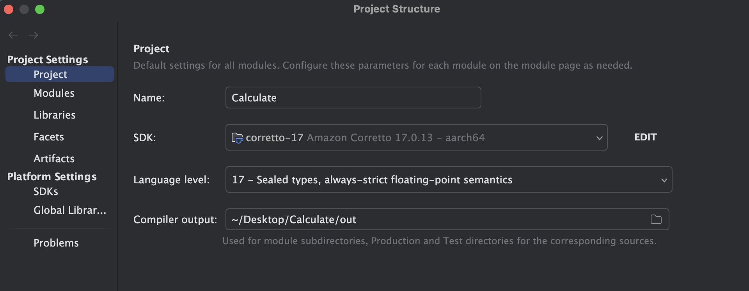Open the Language level dropdown
749x291 pixels.
(664, 180)
